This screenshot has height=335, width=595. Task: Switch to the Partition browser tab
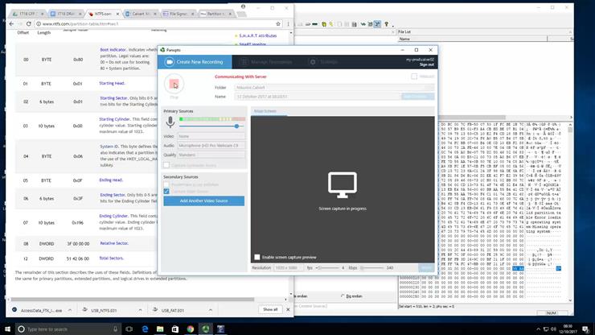[215, 14]
